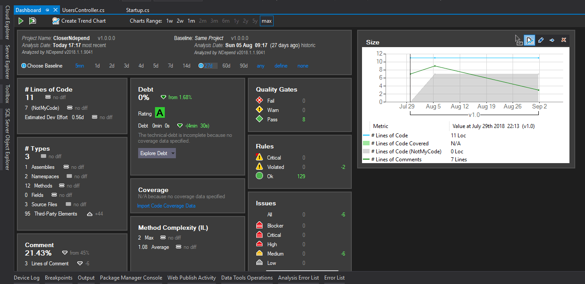Toggle the 27d baseline option
Screen dimensions: 585x284
(211, 65)
